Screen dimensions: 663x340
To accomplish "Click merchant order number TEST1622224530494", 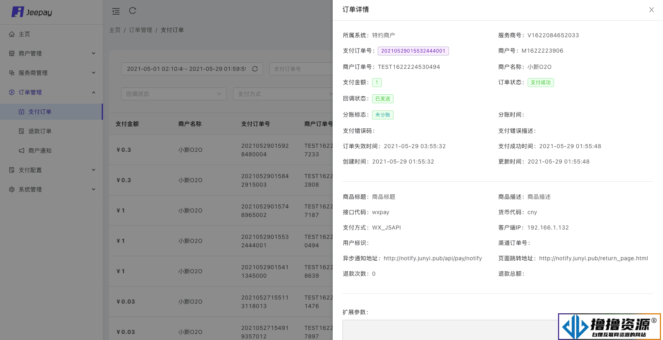I will coord(409,67).
